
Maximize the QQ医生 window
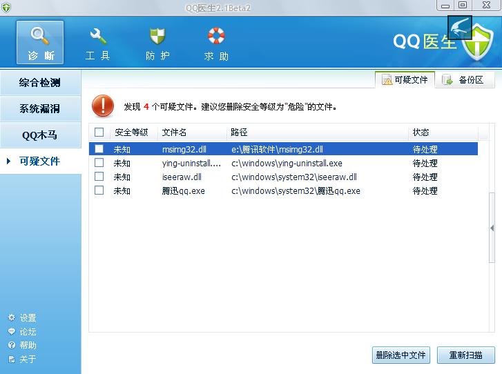pyautogui.click(x=463, y=6)
